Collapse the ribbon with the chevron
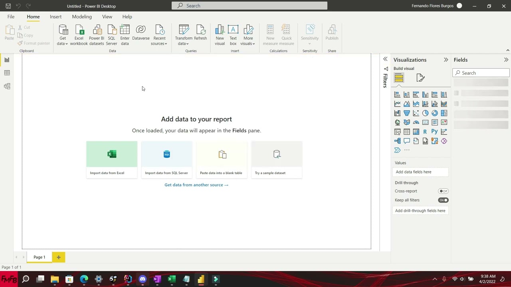This screenshot has width=511, height=287. [x=507, y=51]
